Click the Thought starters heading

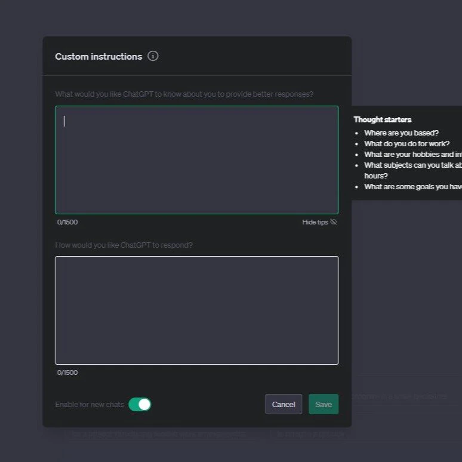click(x=383, y=119)
